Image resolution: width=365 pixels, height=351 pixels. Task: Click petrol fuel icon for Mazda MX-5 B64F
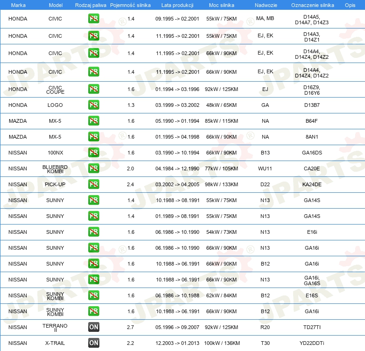(93, 121)
